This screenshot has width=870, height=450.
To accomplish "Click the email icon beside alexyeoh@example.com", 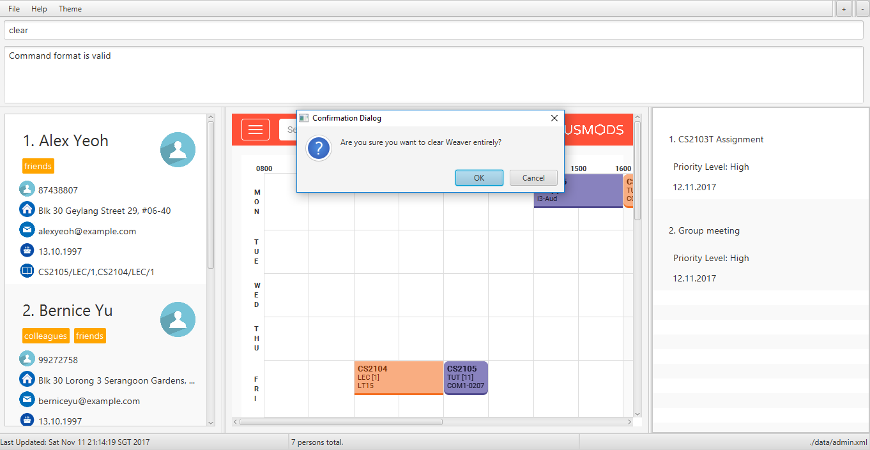I will [27, 230].
